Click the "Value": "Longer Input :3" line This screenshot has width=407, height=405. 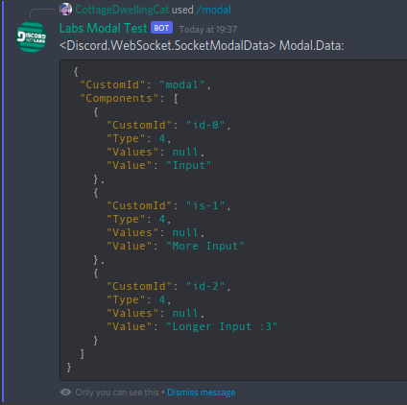[192, 326]
